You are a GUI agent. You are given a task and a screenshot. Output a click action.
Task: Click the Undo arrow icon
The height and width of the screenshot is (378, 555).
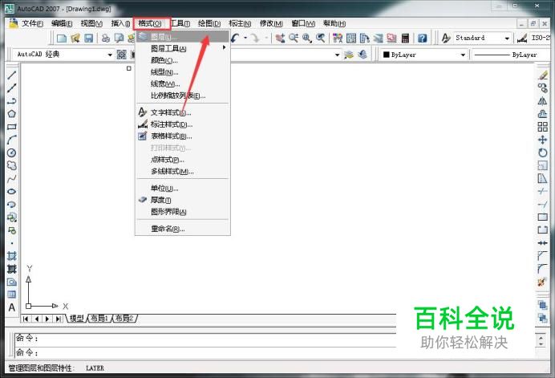(x=236, y=38)
